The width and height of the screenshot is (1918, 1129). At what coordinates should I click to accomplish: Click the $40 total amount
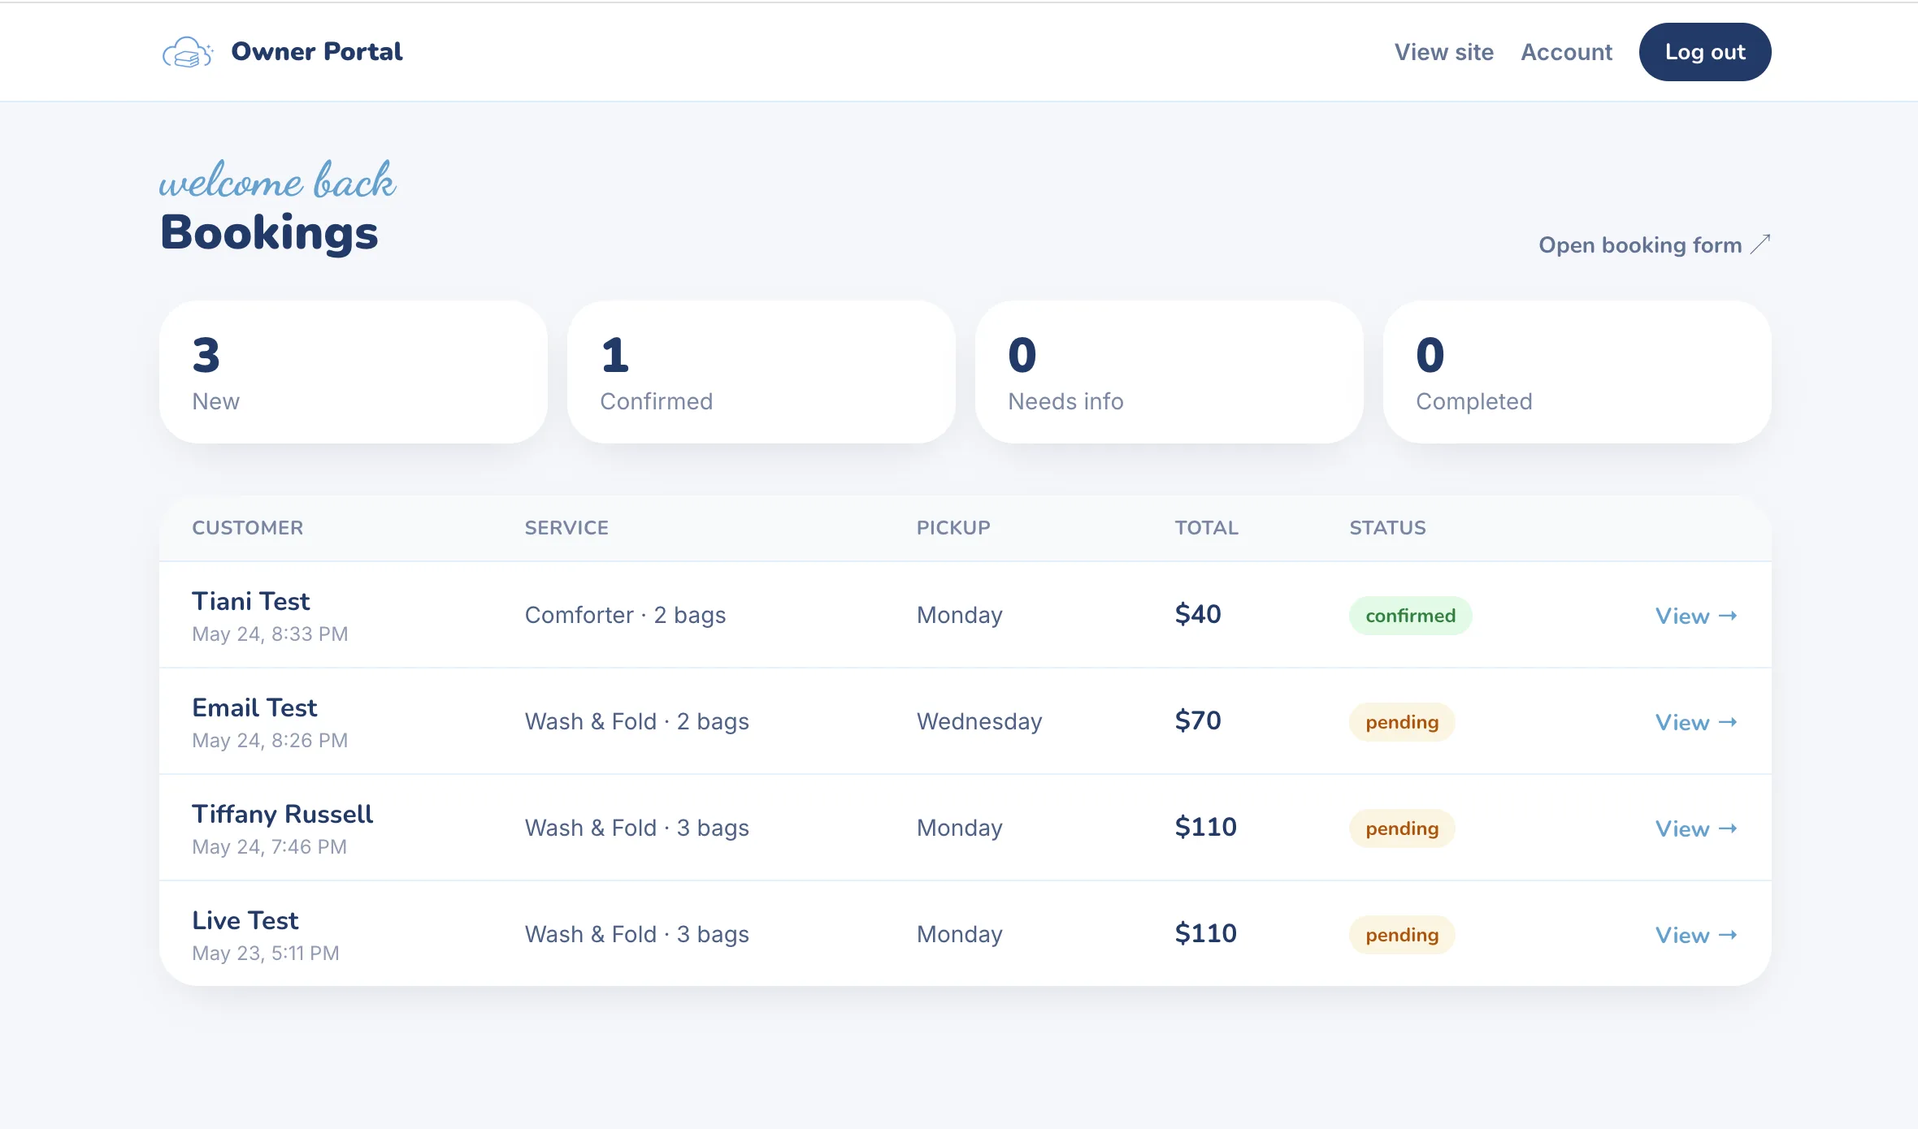coord(1197,614)
